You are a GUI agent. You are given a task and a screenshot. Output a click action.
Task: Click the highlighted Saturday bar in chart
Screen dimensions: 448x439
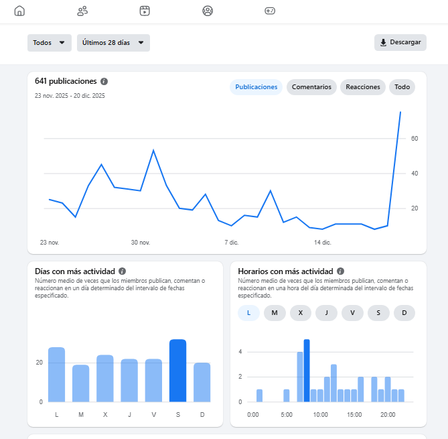click(x=177, y=371)
